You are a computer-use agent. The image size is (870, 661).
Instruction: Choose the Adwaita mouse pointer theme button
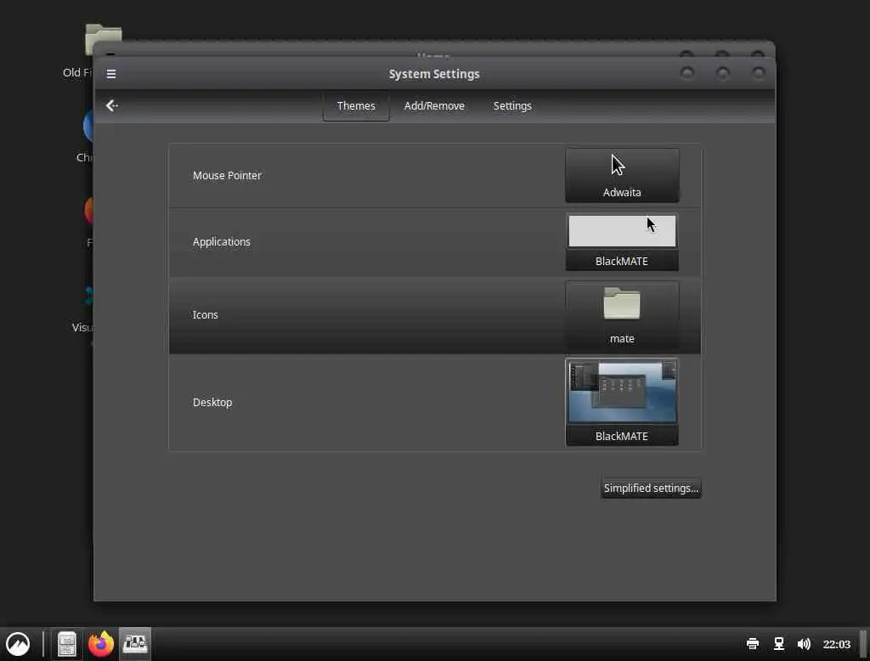click(622, 175)
